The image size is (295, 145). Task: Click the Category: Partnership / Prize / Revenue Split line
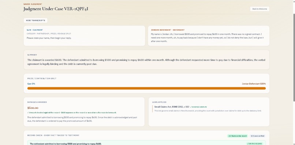click(49, 34)
